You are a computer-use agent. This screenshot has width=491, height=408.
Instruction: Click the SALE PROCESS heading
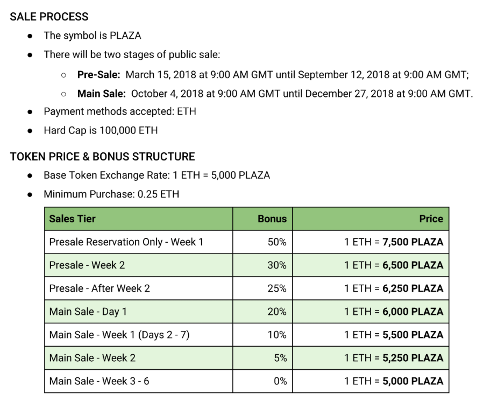(49, 17)
